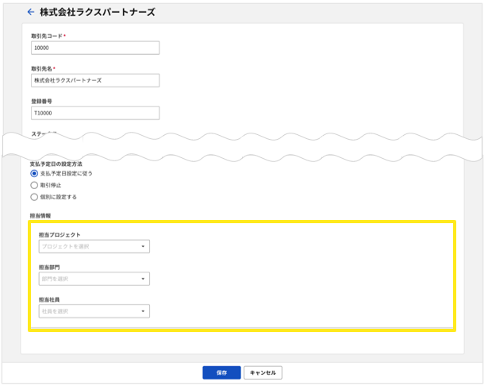Click the 担当プロジェクト field label

(x=60, y=235)
